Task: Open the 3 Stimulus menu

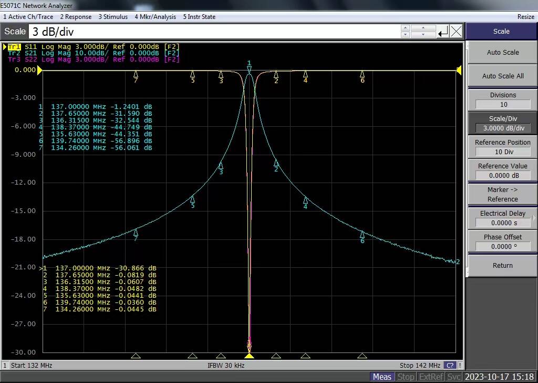Action: pos(112,16)
